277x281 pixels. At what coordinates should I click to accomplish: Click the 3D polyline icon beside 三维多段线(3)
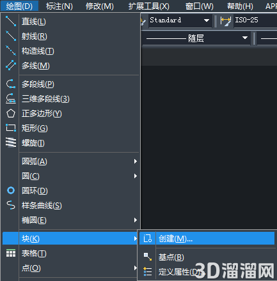click(11, 98)
